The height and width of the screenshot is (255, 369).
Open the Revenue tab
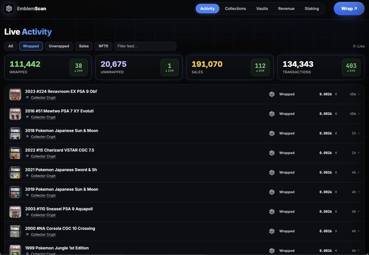click(x=286, y=9)
